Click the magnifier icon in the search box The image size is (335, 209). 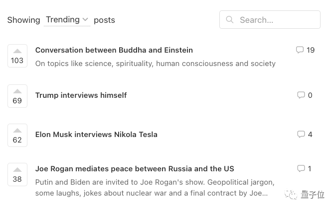tap(230, 19)
